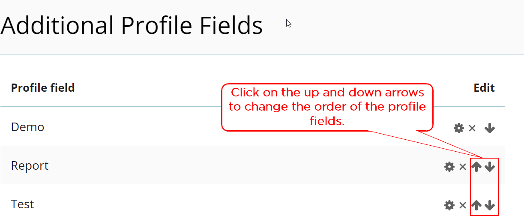Viewport: 524px width, 222px height.
Task: Click the red callout about reordering arrows
Action: coord(327,107)
